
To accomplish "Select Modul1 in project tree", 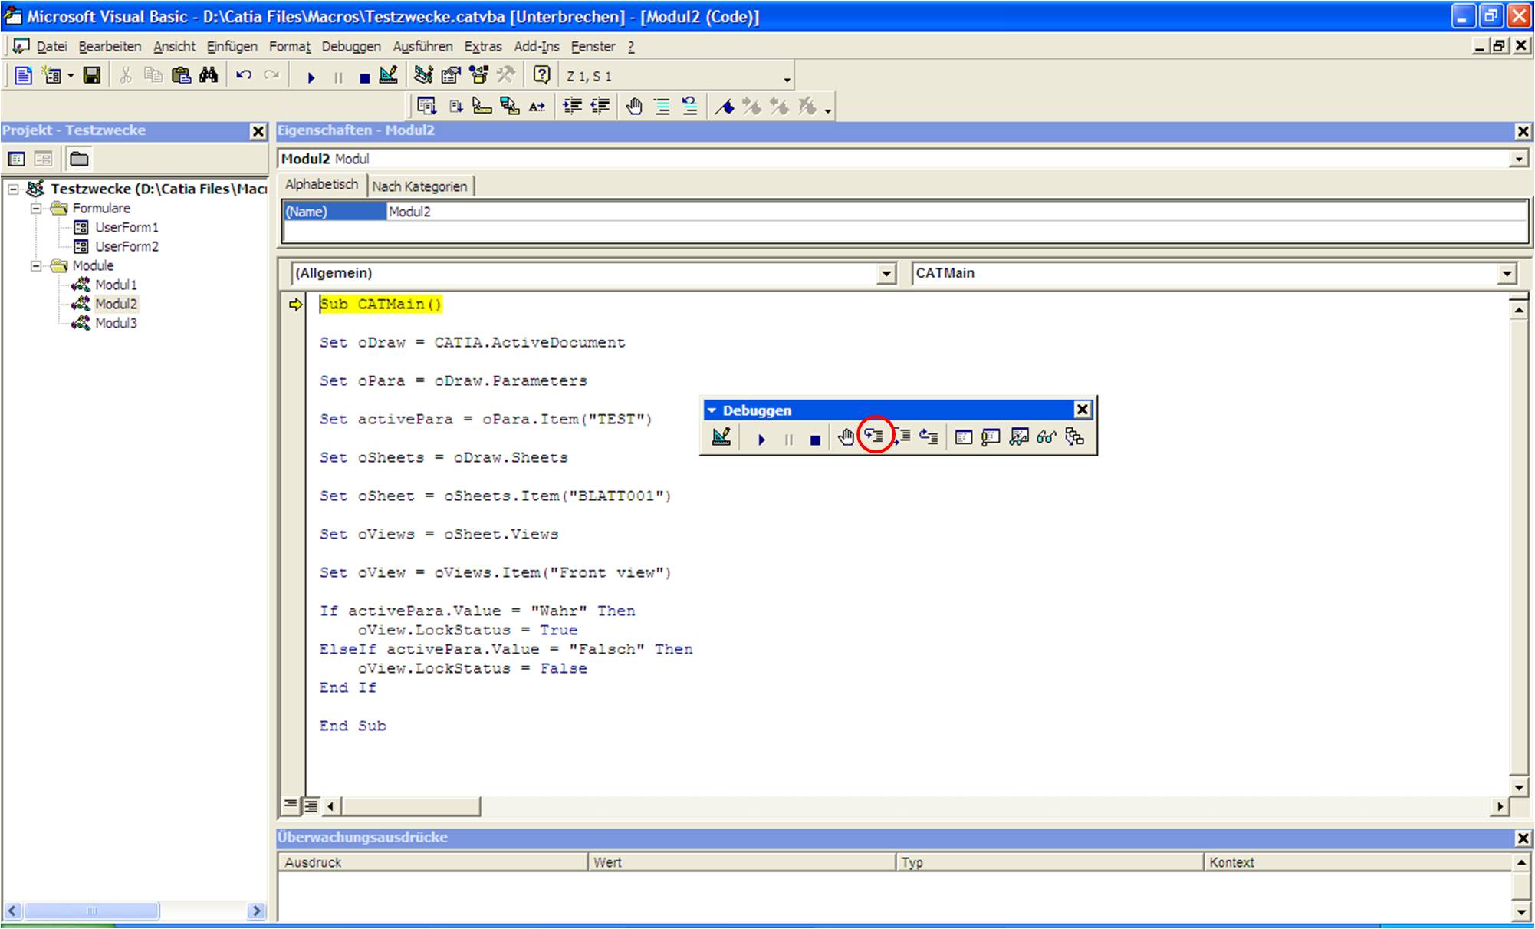I will click(x=116, y=285).
